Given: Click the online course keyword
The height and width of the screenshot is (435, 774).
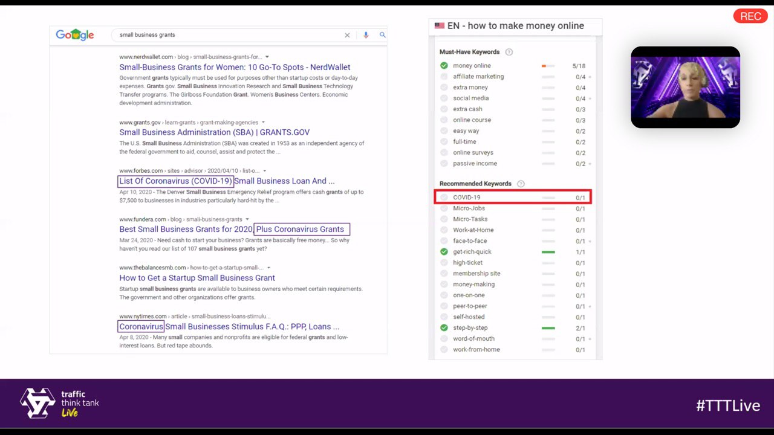Looking at the screenshot, I should click(x=472, y=120).
